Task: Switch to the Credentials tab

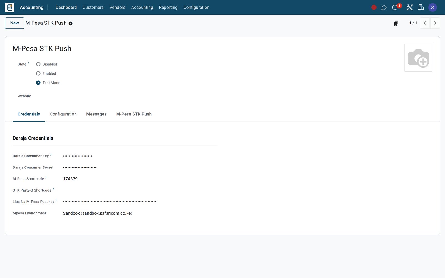Action: tap(29, 114)
